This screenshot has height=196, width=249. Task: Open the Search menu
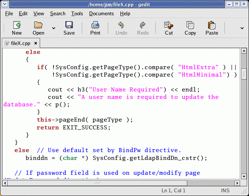(58, 13)
